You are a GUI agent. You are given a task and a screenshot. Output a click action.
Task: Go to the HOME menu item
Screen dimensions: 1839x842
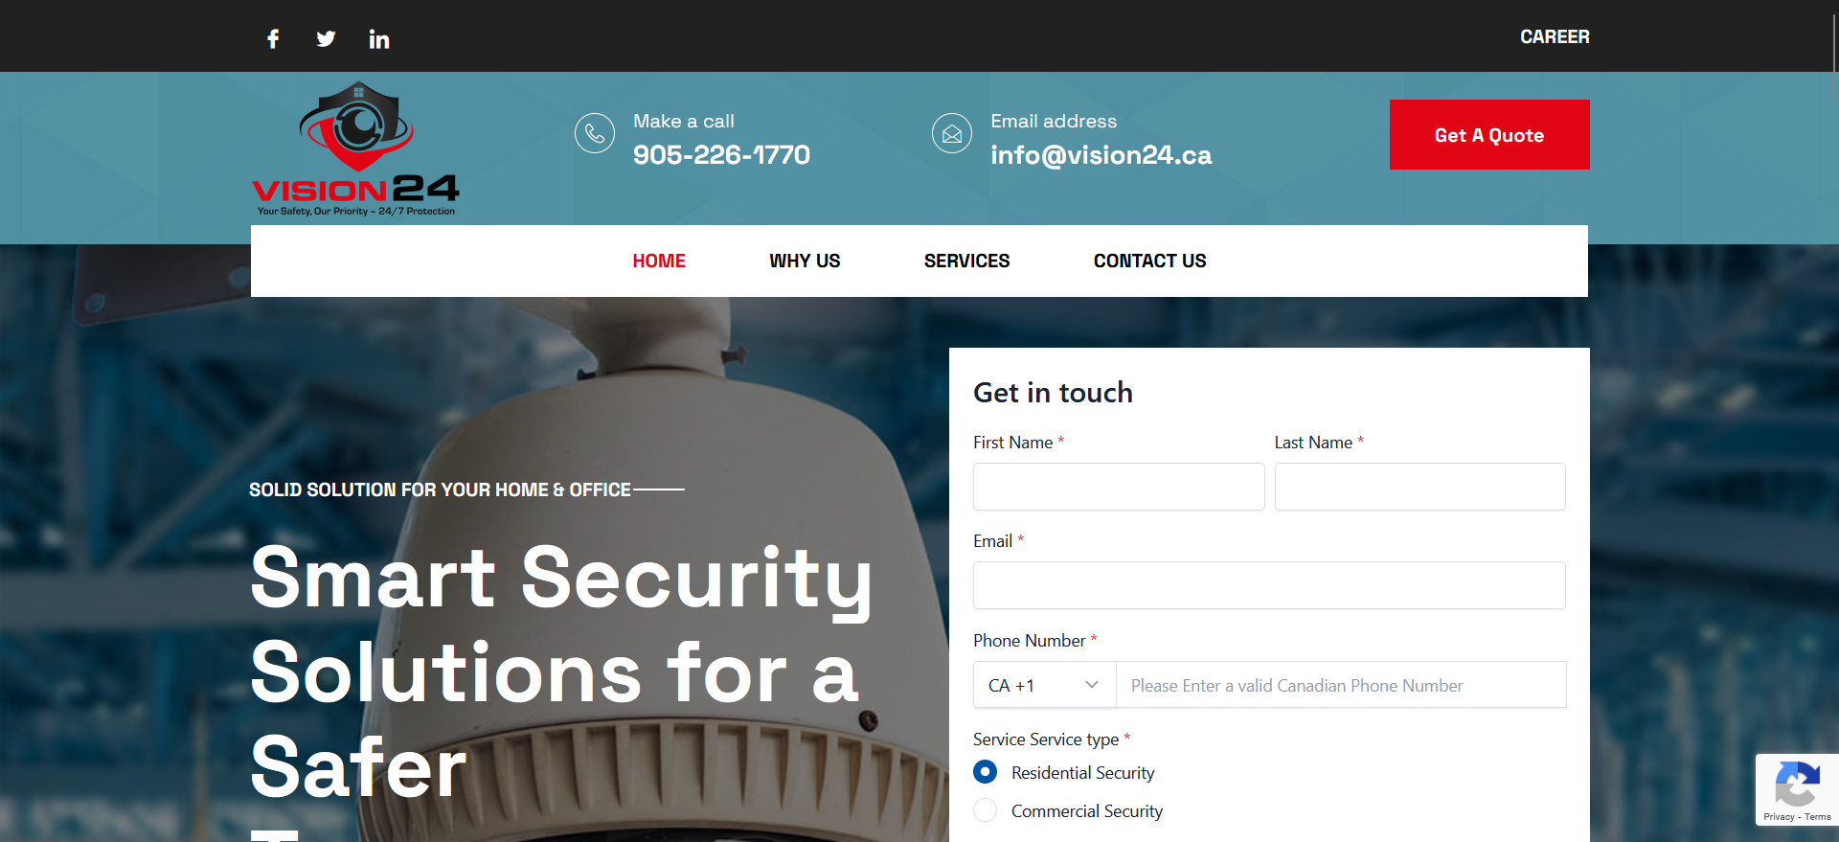click(x=659, y=261)
